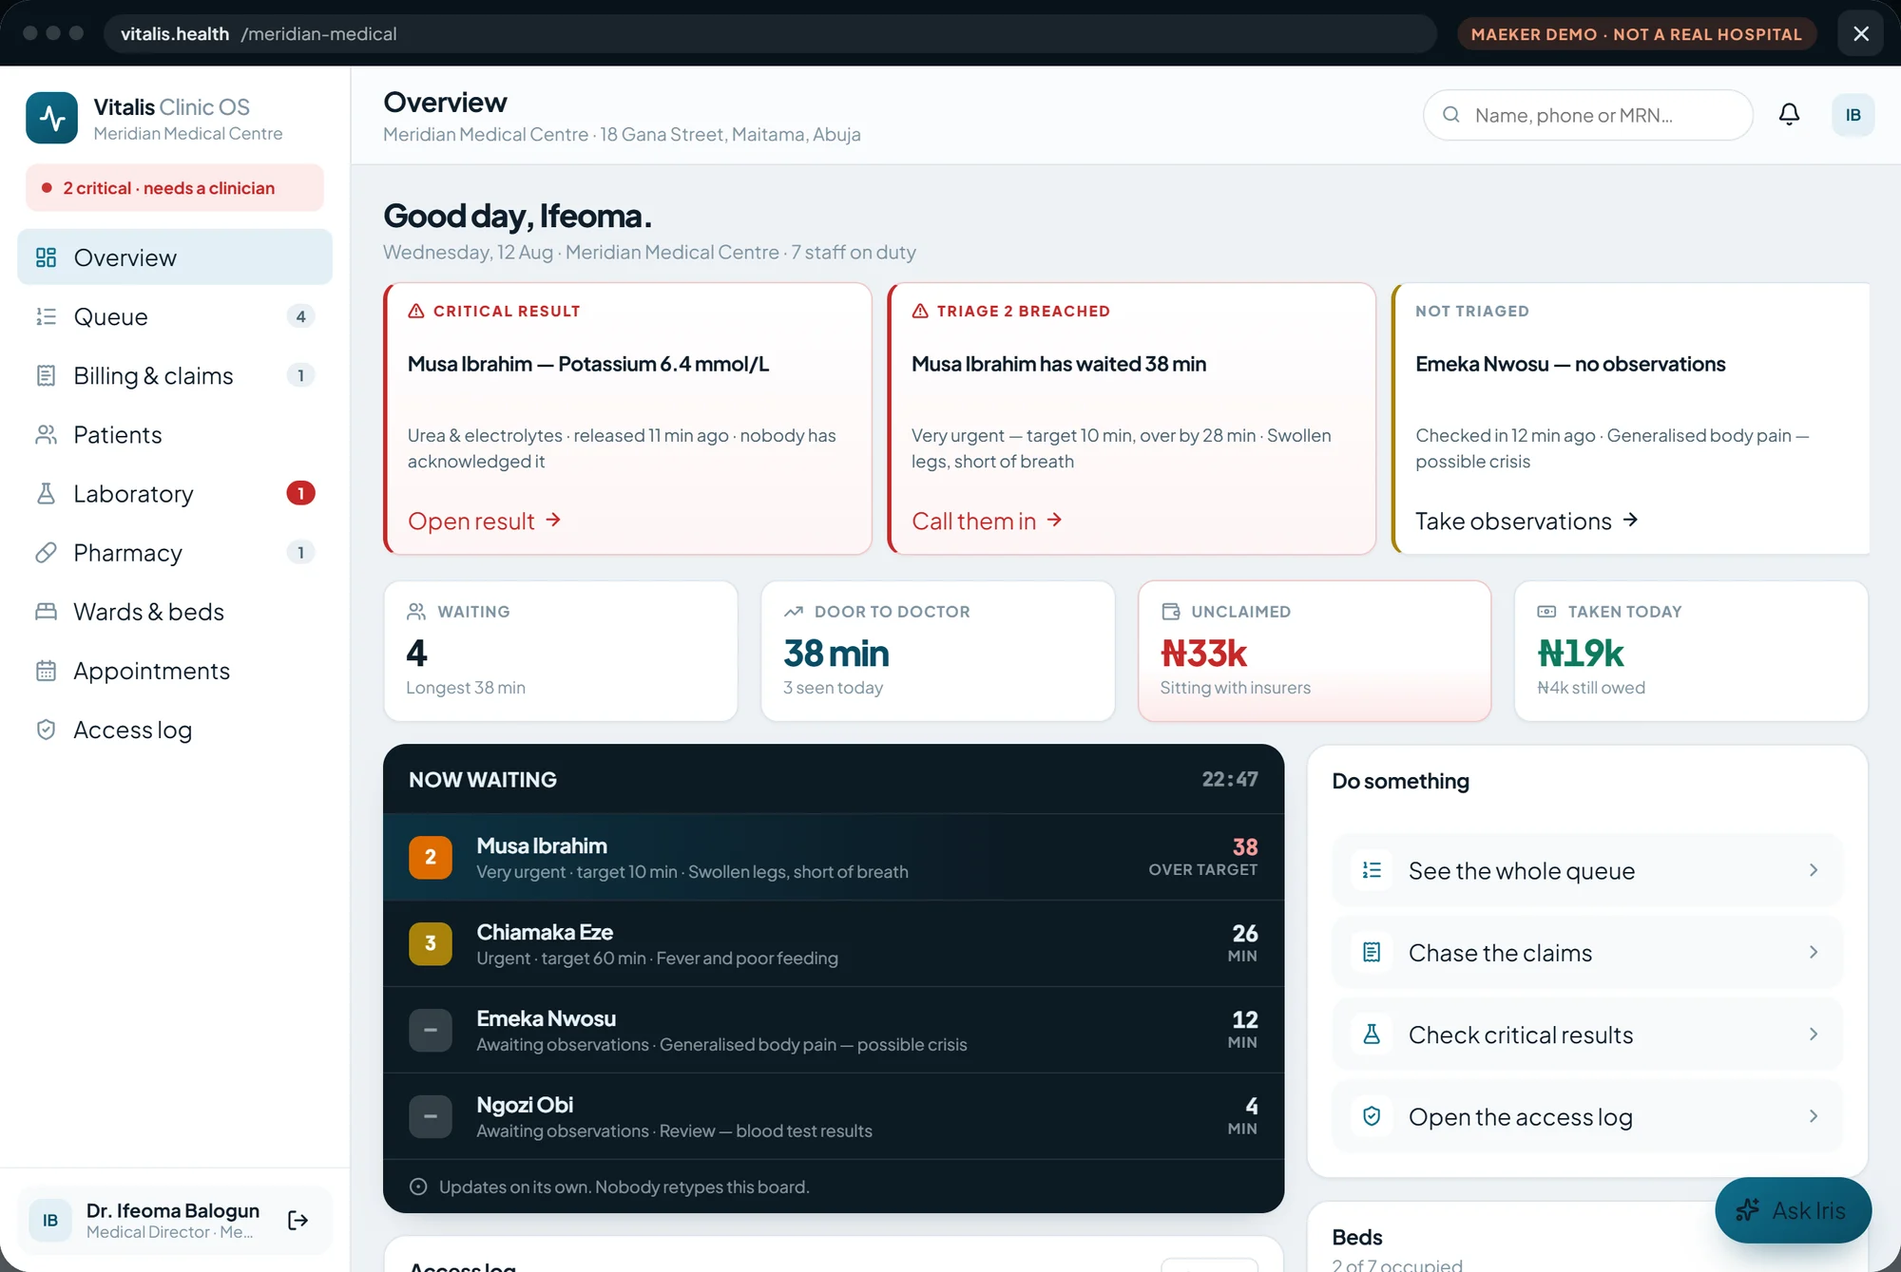Expand See the whole queue chevron

point(1813,870)
